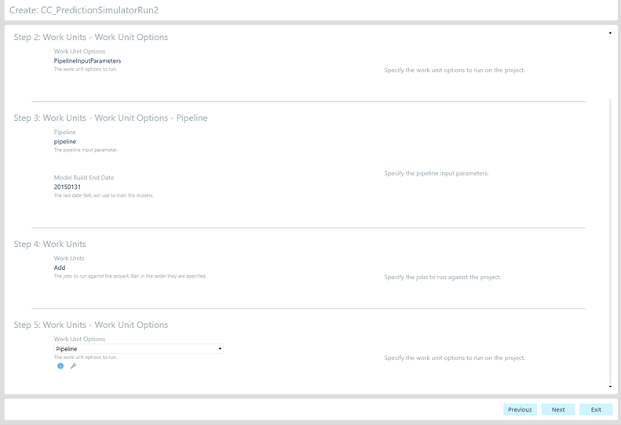
Task: Click the Add value under Work Units
Action: pyautogui.click(x=60, y=268)
